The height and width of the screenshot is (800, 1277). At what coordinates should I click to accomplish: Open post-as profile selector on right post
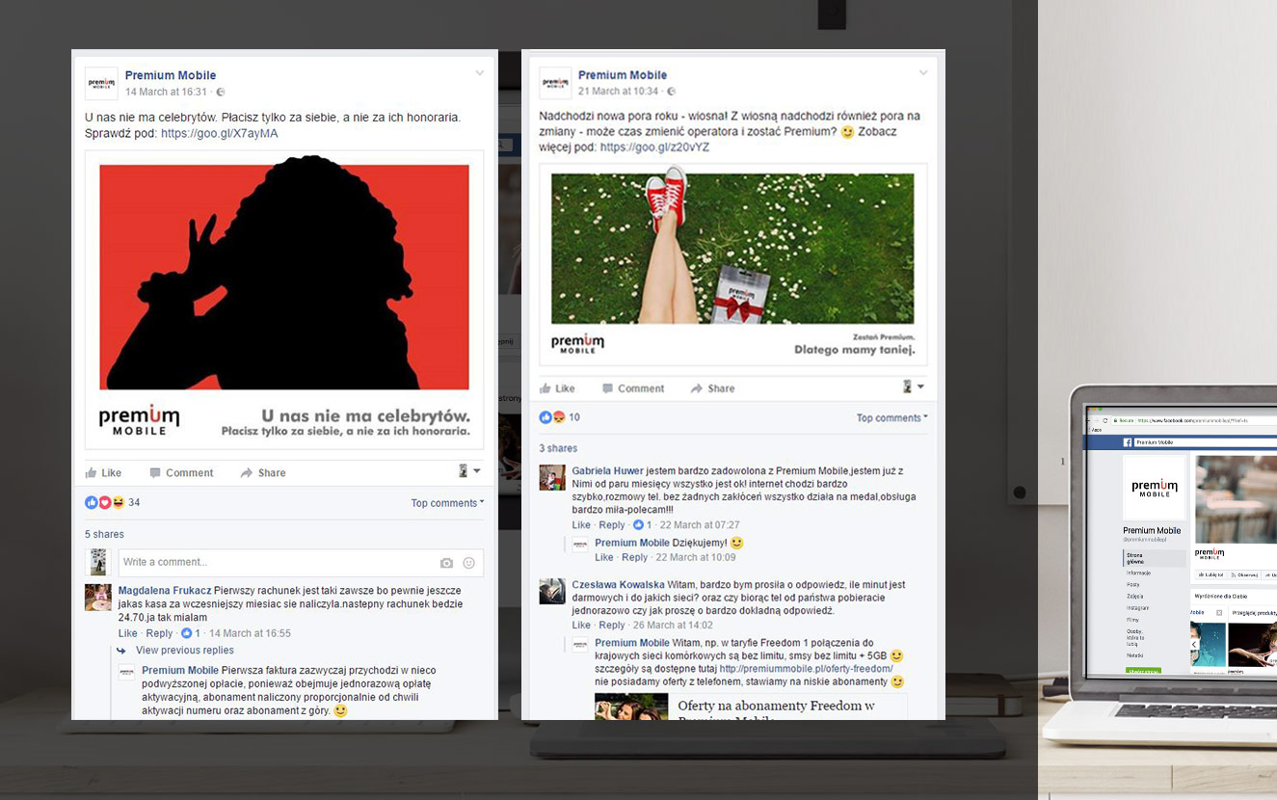click(x=913, y=387)
